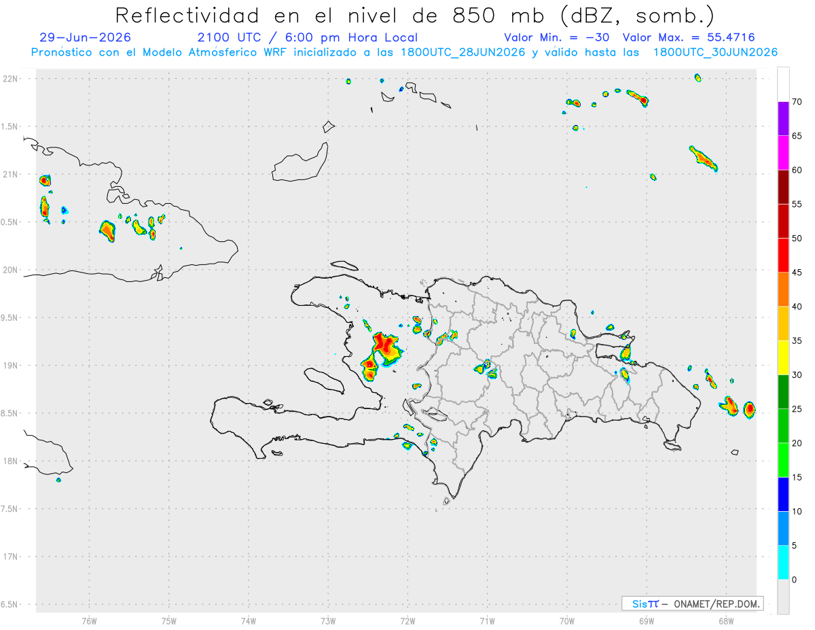The width and height of the screenshot is (815, 630).
Task: Click the colorbar value label '30'
Action: [797, 374]
